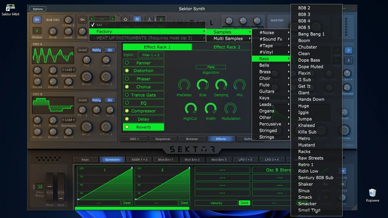Image resolution: width=388 pixels, height=218 pixels.
Task: Toggle the sample section On button
Action: [x=82, y=20]
